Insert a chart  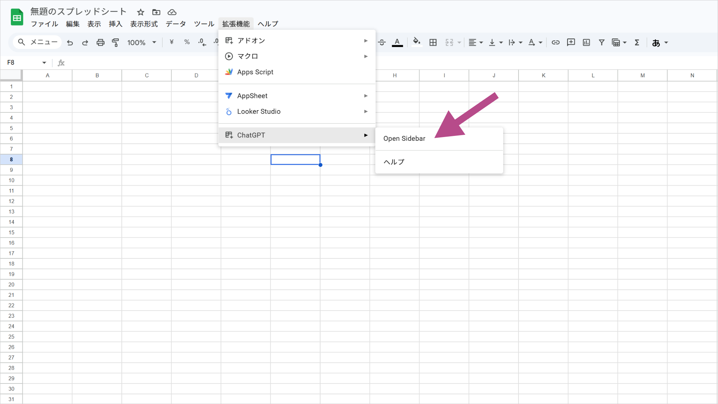click(586, 43)
